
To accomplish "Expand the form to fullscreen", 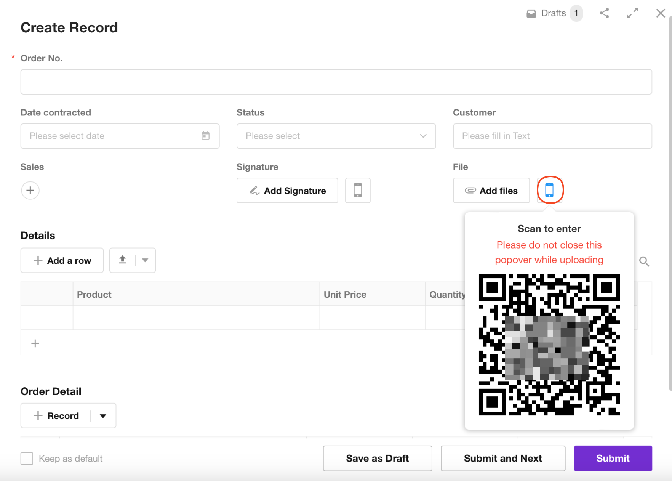I will click(x=632, y=13).
